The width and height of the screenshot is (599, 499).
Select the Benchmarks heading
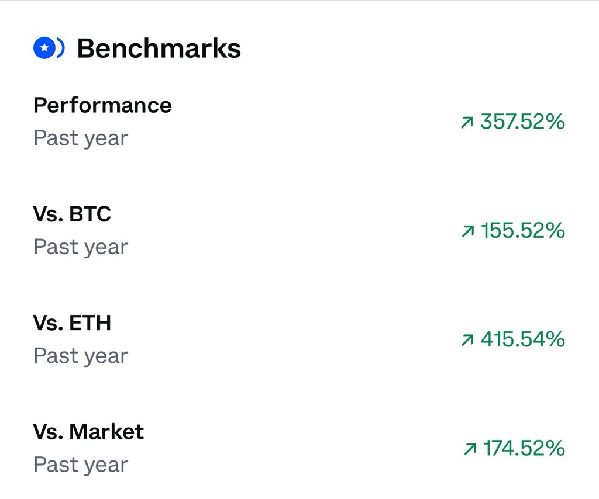[159, 48]
